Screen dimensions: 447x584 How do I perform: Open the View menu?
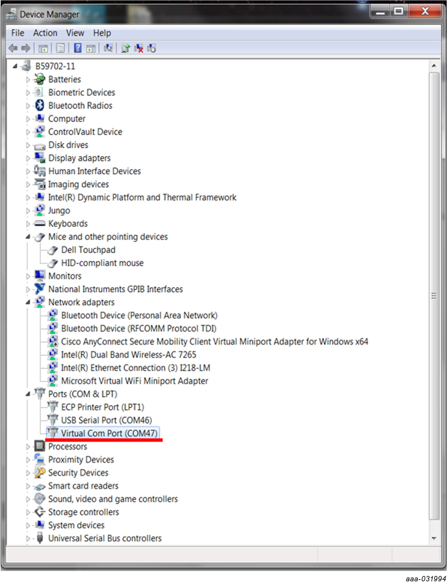75,33
